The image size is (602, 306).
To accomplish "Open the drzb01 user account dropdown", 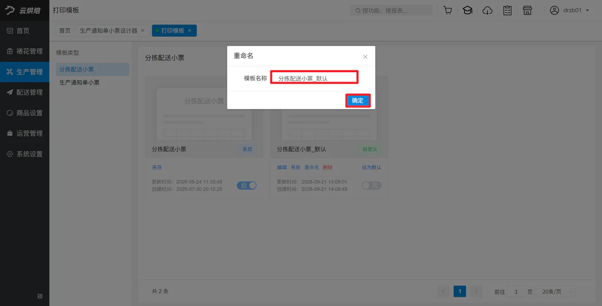I will click(x=570, y=10).
